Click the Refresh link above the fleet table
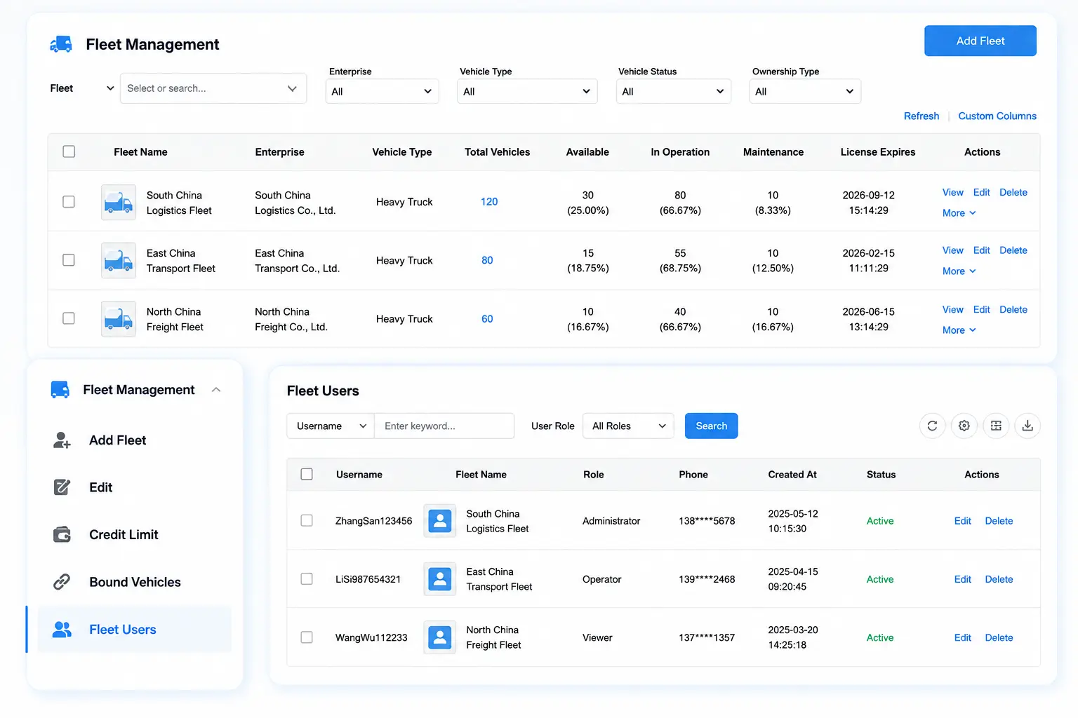1078x718 pixels. click(921, 116)
